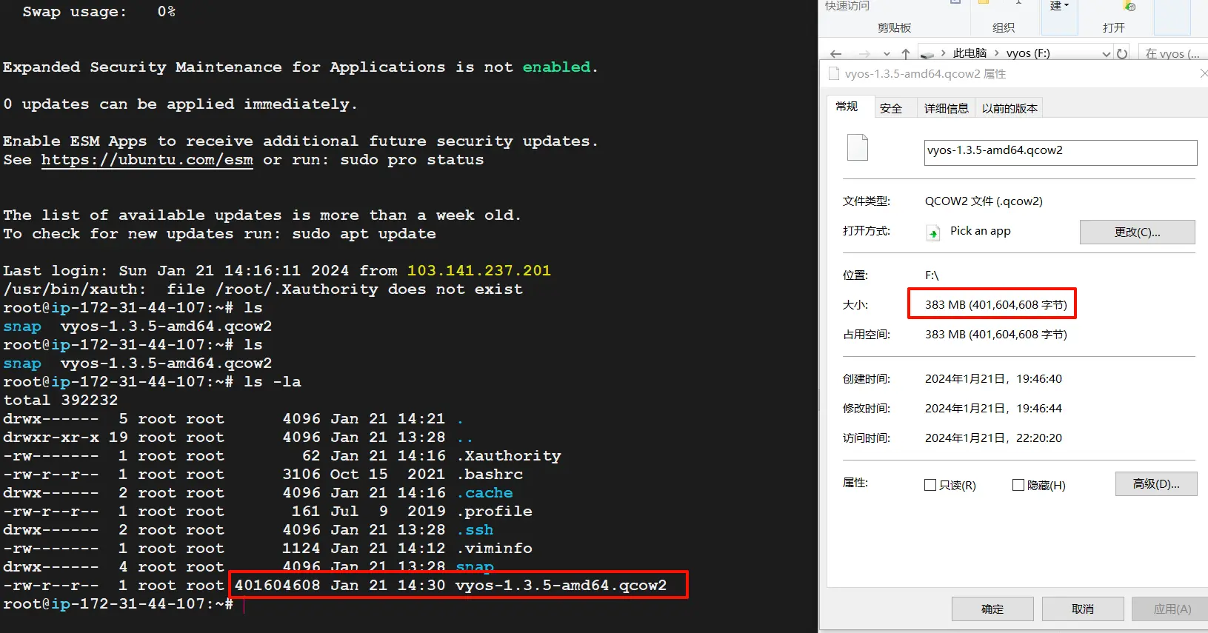This screenshot has height=633, width=1208.
Task: Click the drive icon in address bar
Action: (x=927, y=54)
